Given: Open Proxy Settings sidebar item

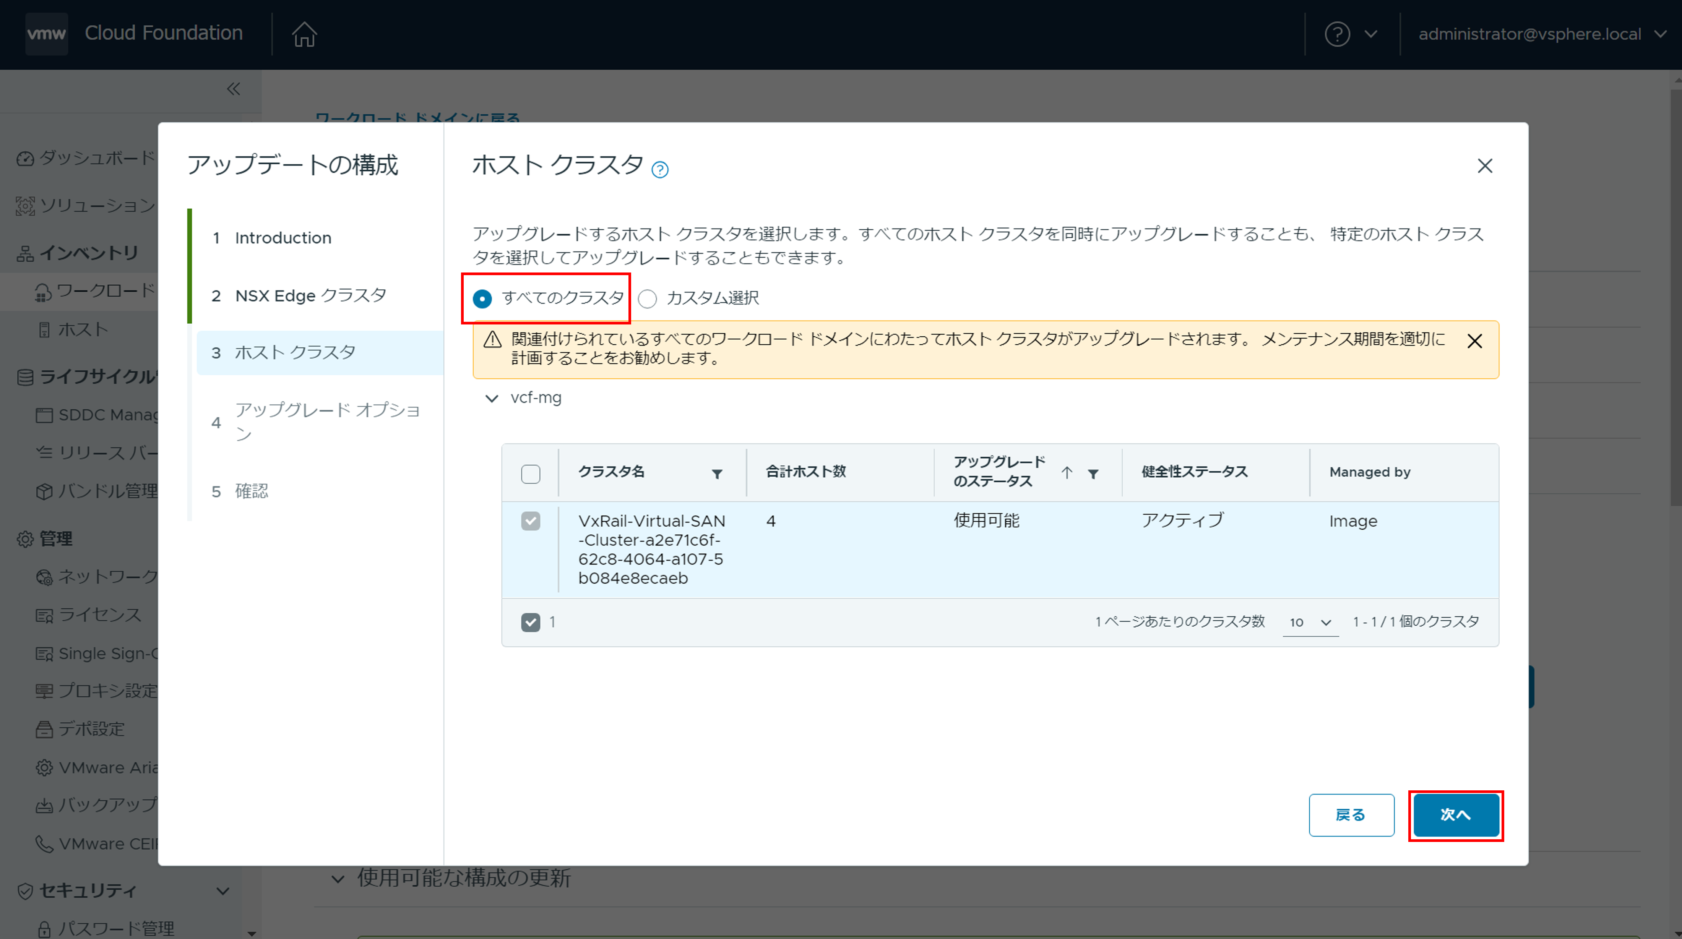Looking at the screenshot, I should (97, 691).
